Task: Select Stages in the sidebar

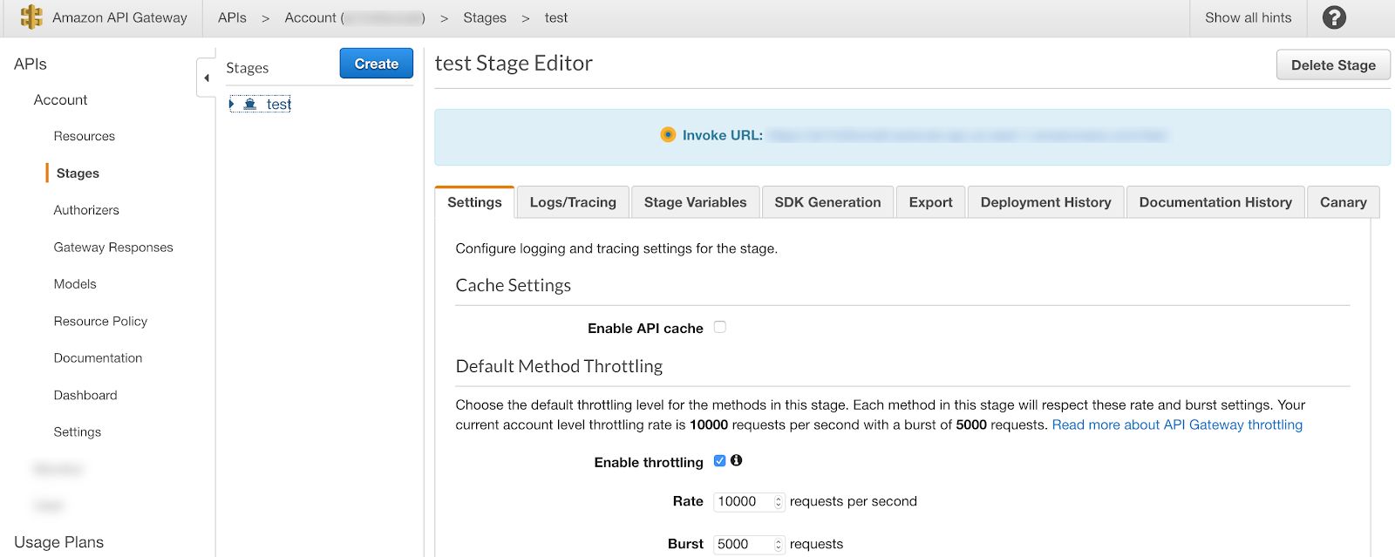Action: point(78,173)
